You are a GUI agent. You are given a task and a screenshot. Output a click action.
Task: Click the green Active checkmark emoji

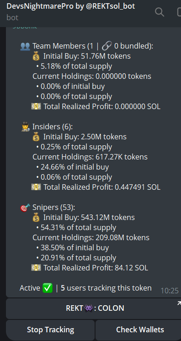[x=48, y=288]
